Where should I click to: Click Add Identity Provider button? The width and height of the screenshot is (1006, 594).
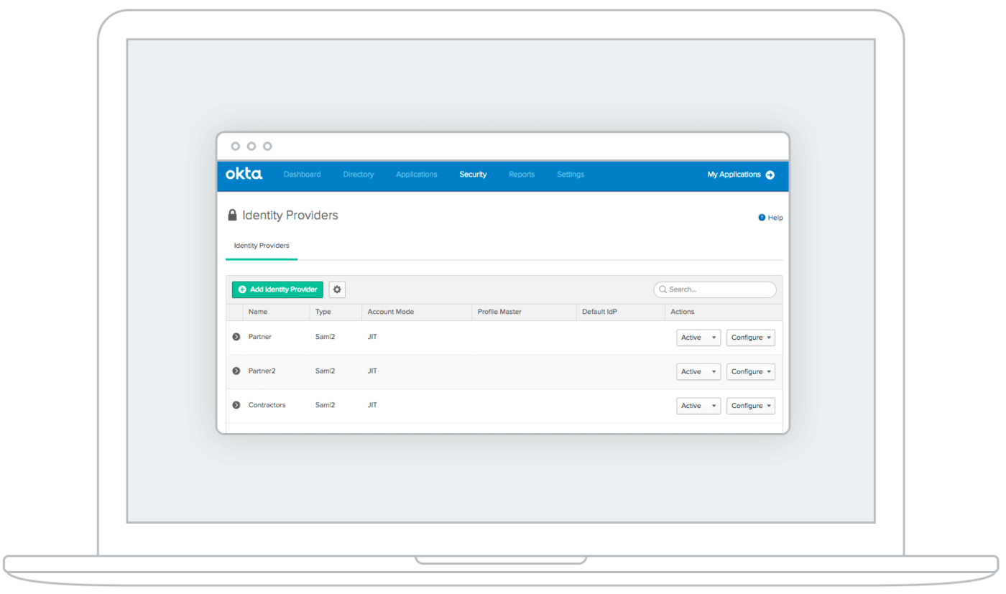277,289
